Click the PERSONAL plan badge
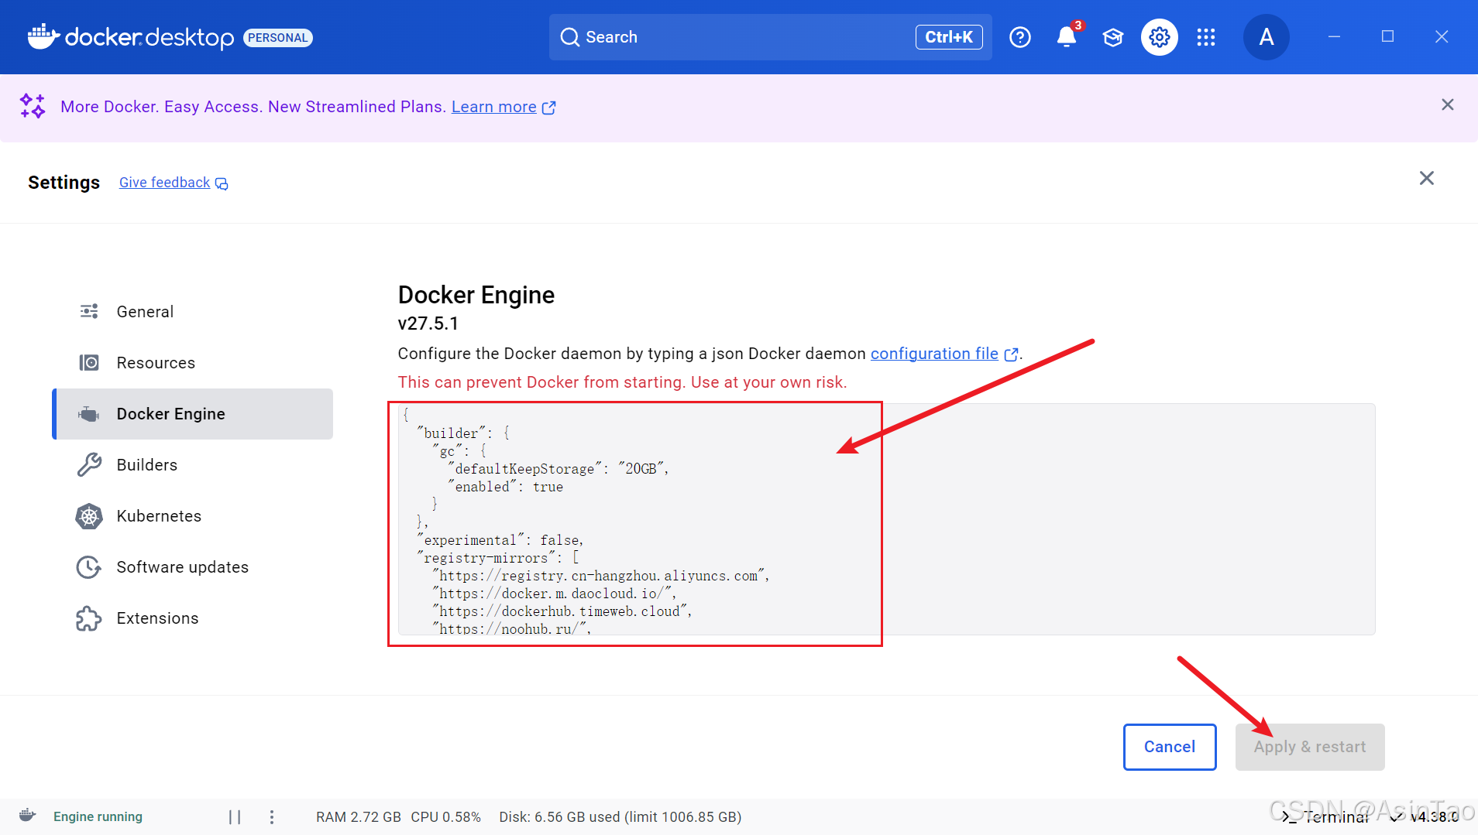The height and width of the screenshot is (835, 1478). pyautogui.click(x=277, y=38)
